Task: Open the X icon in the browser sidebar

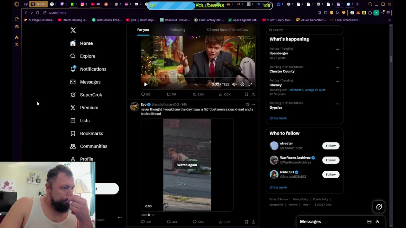Action: tap(17, 45)
